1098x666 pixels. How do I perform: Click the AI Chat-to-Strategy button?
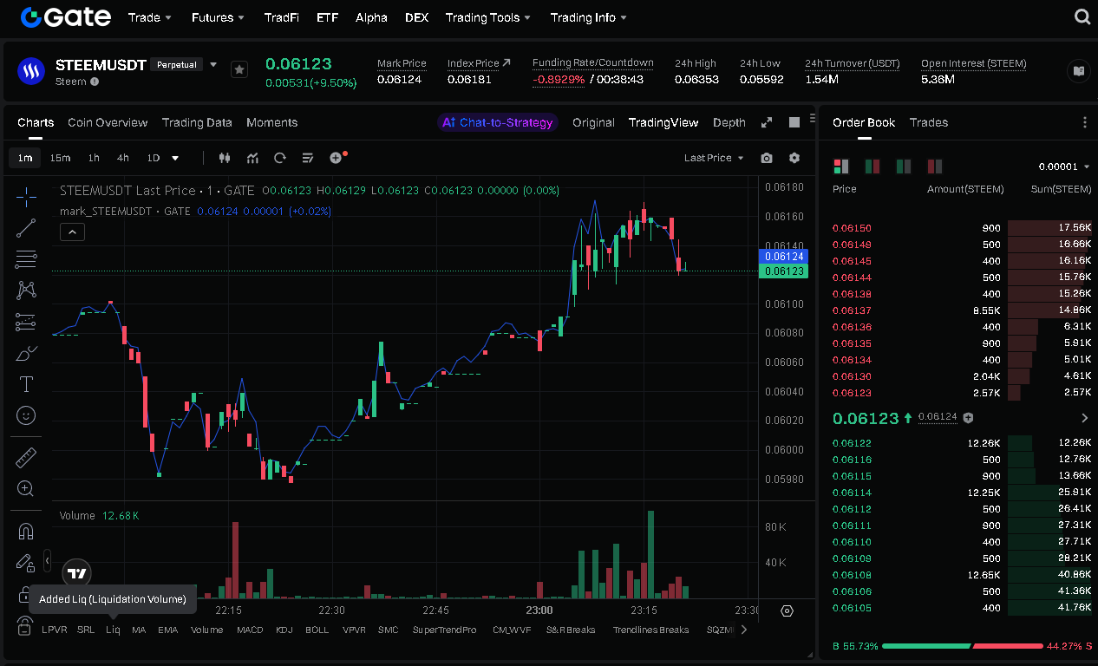pos(497,122)
